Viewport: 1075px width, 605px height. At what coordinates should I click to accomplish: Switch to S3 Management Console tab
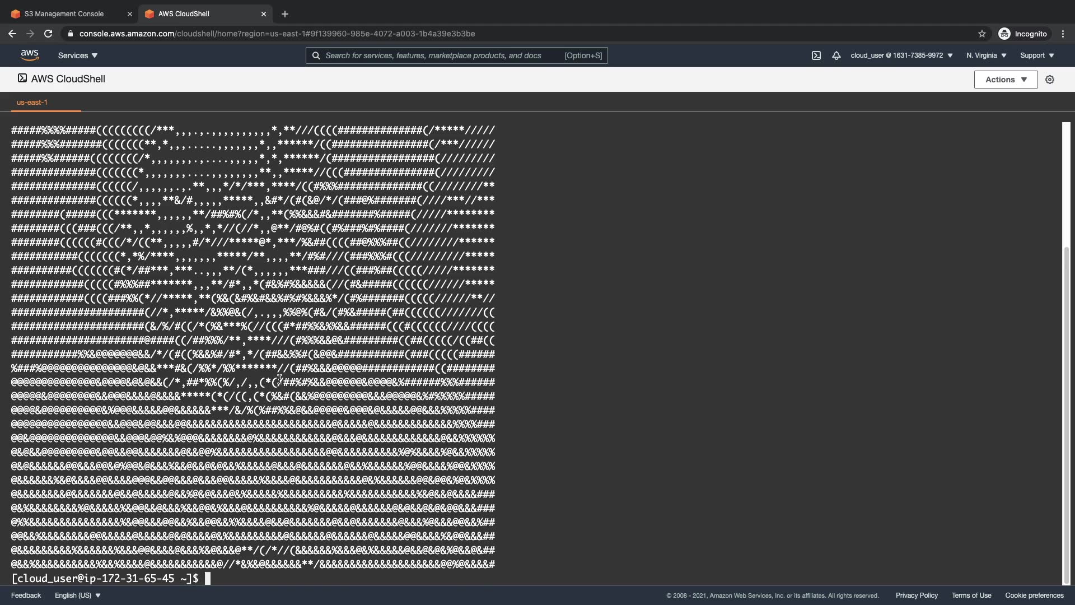click(64, 14)
